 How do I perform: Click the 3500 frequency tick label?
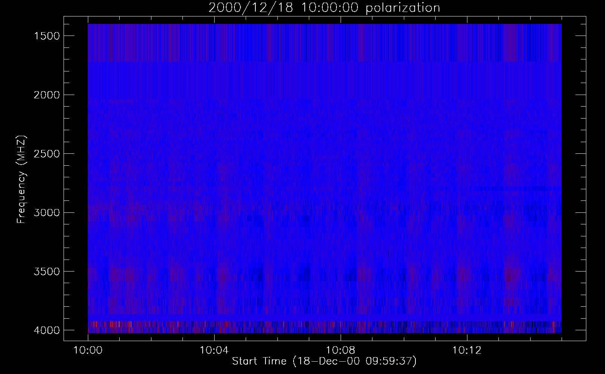[x=47, y=272]
